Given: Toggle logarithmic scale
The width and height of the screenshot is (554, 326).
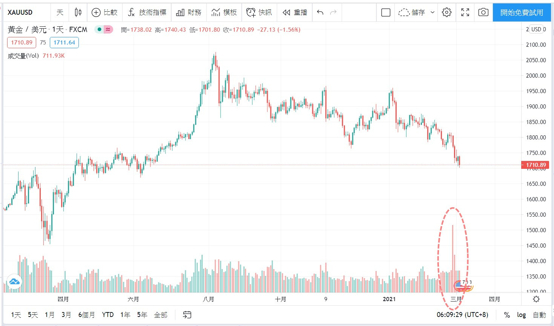Looking at the screenshot, I should [x=521, y=315].
